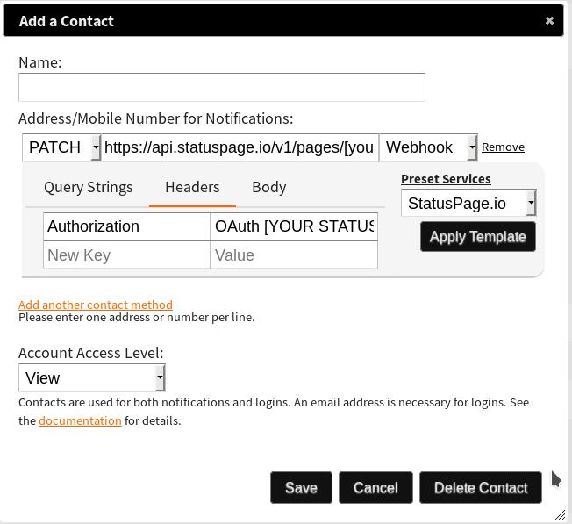Screen dimensions: 572x524
Task: Close the Add a Contact dialog
Action: click(x=549, y=20)
